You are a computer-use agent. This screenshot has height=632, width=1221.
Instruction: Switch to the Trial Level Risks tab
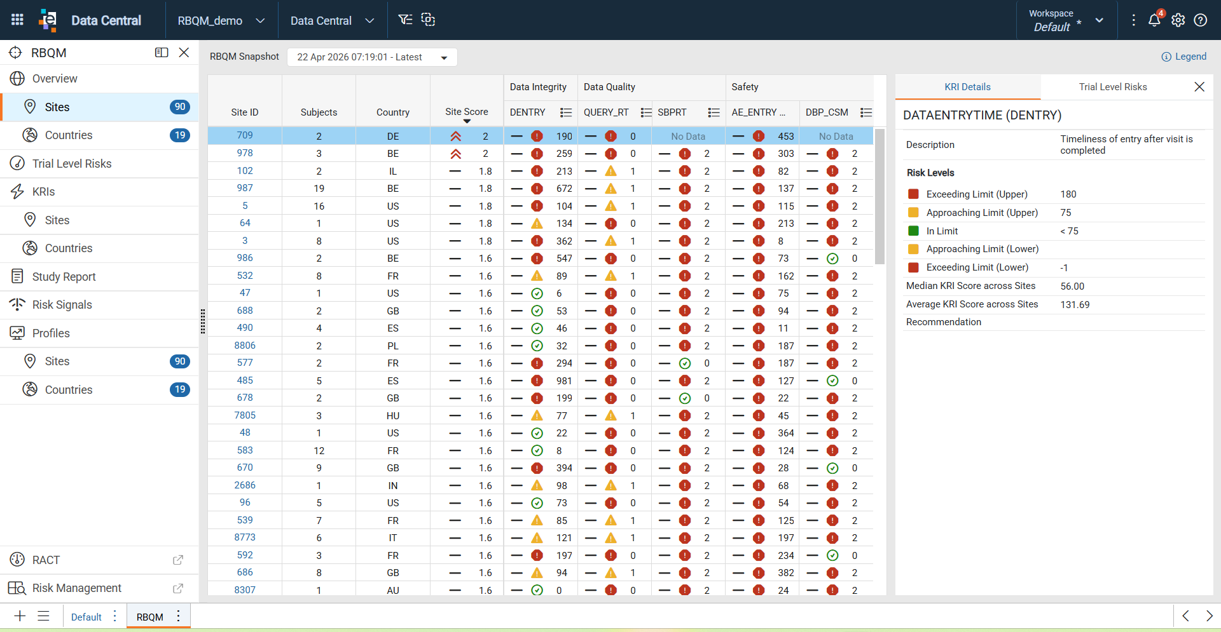pos(1113,87)
